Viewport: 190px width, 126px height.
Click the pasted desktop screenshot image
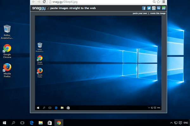[x=99, y=63]
